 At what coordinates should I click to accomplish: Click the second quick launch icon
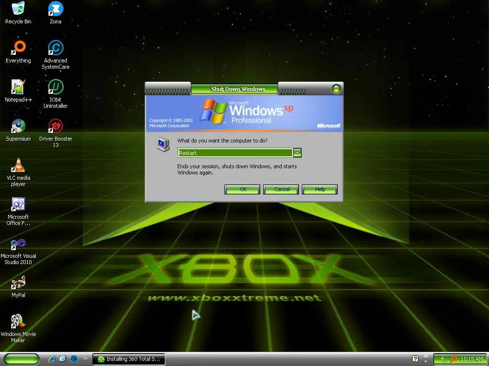[63, 359]
